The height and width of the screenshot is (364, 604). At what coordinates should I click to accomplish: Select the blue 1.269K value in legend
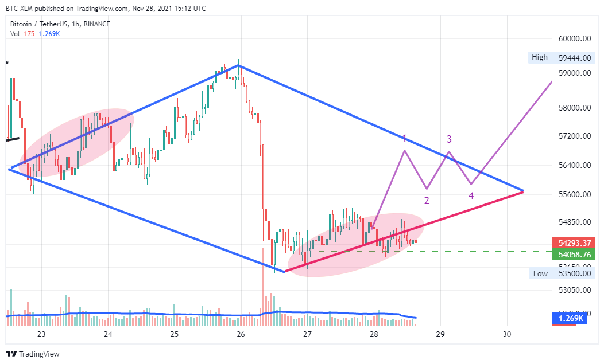(49, 34)
